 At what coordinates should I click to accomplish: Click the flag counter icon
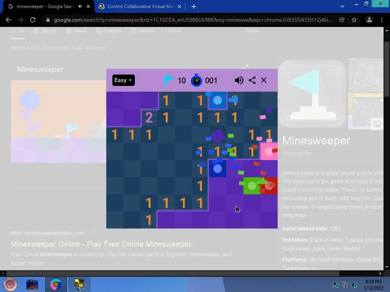click(x=168, y=80)
